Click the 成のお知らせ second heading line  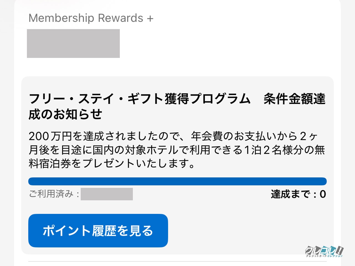[x=65, y=114]
